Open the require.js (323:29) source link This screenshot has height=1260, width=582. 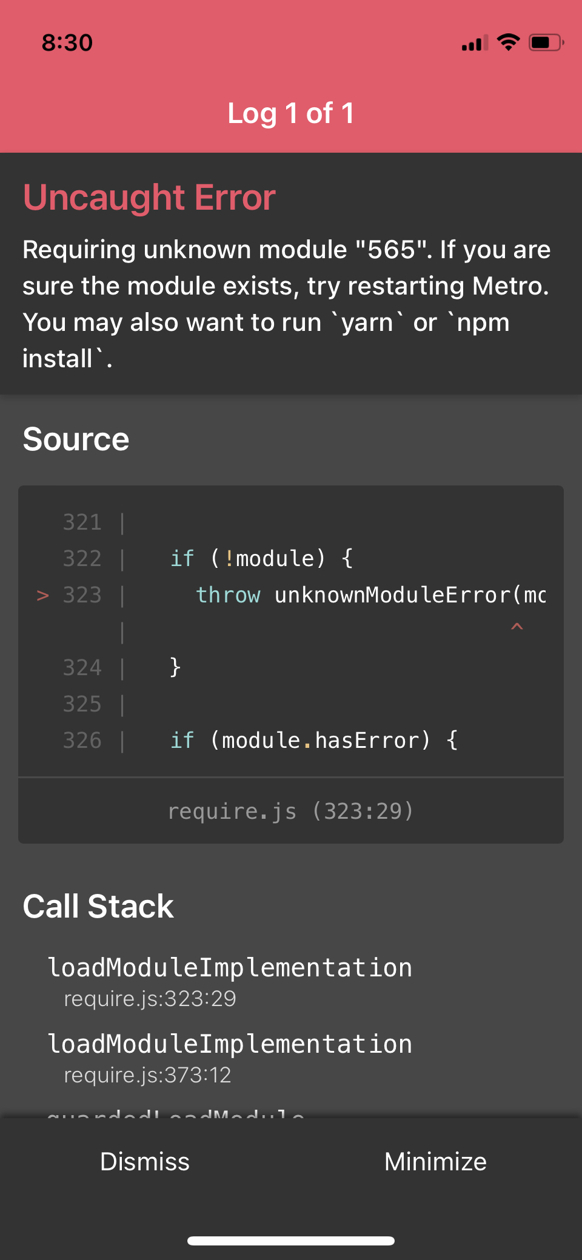[291, 810]
